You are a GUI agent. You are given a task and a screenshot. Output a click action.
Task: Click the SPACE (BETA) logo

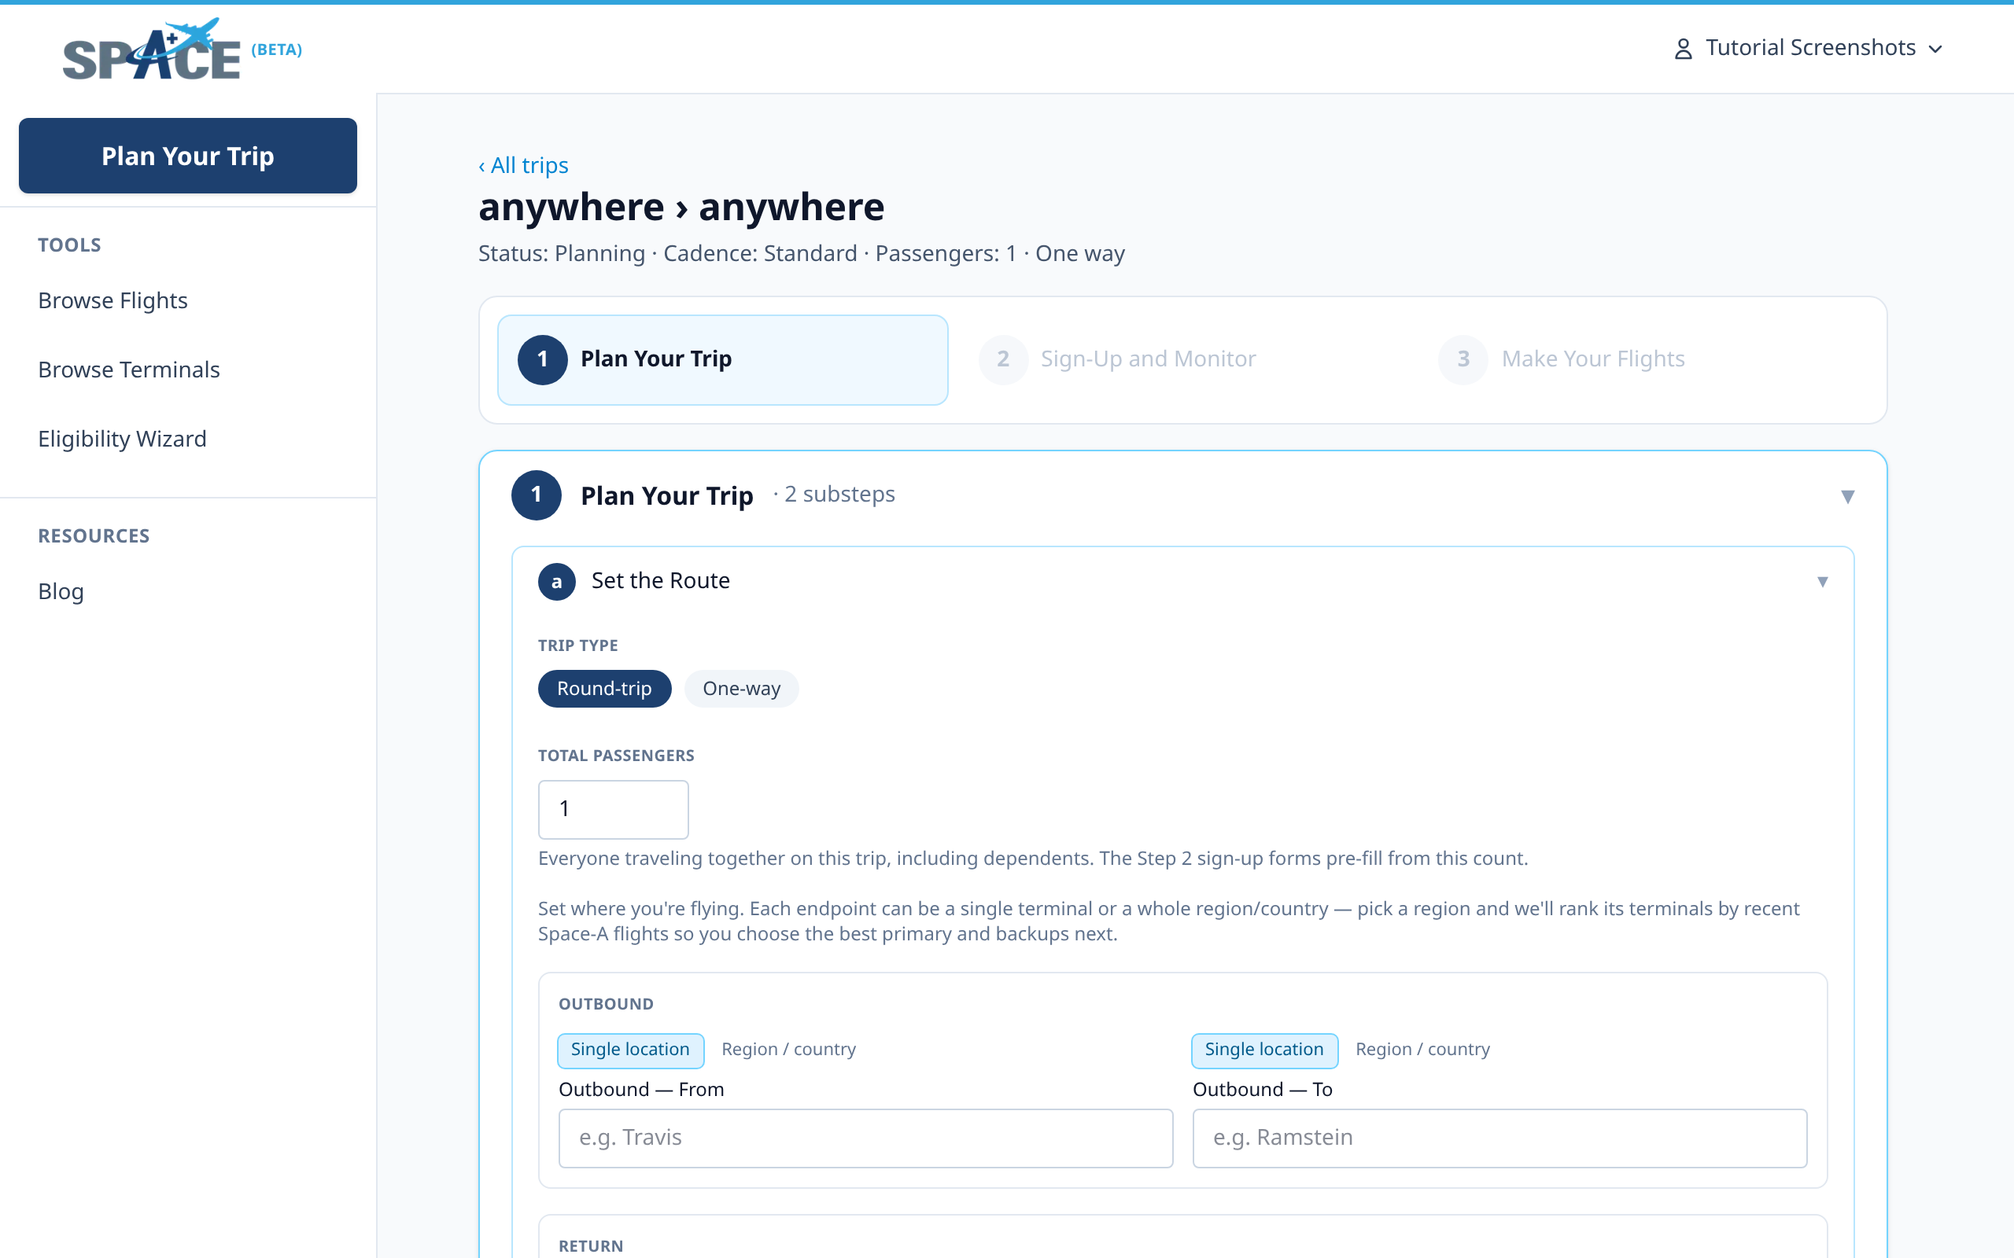coord(183,49)
